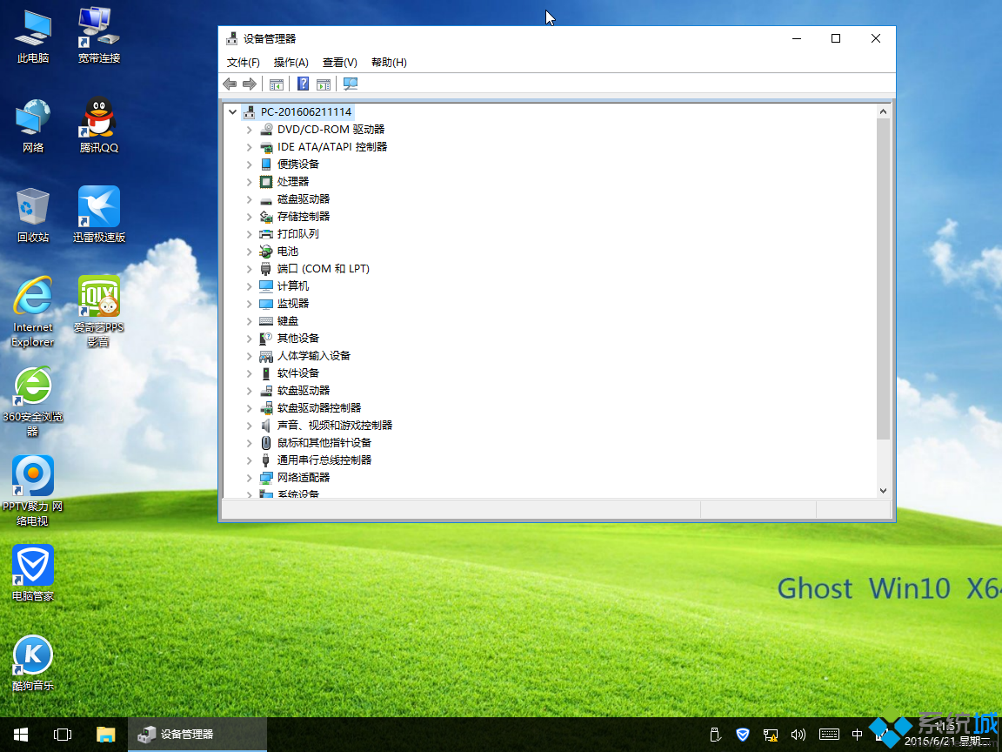Open the 查看(V) menu
This screenshot has height=752, width=1002.
(x=338, y=62)
